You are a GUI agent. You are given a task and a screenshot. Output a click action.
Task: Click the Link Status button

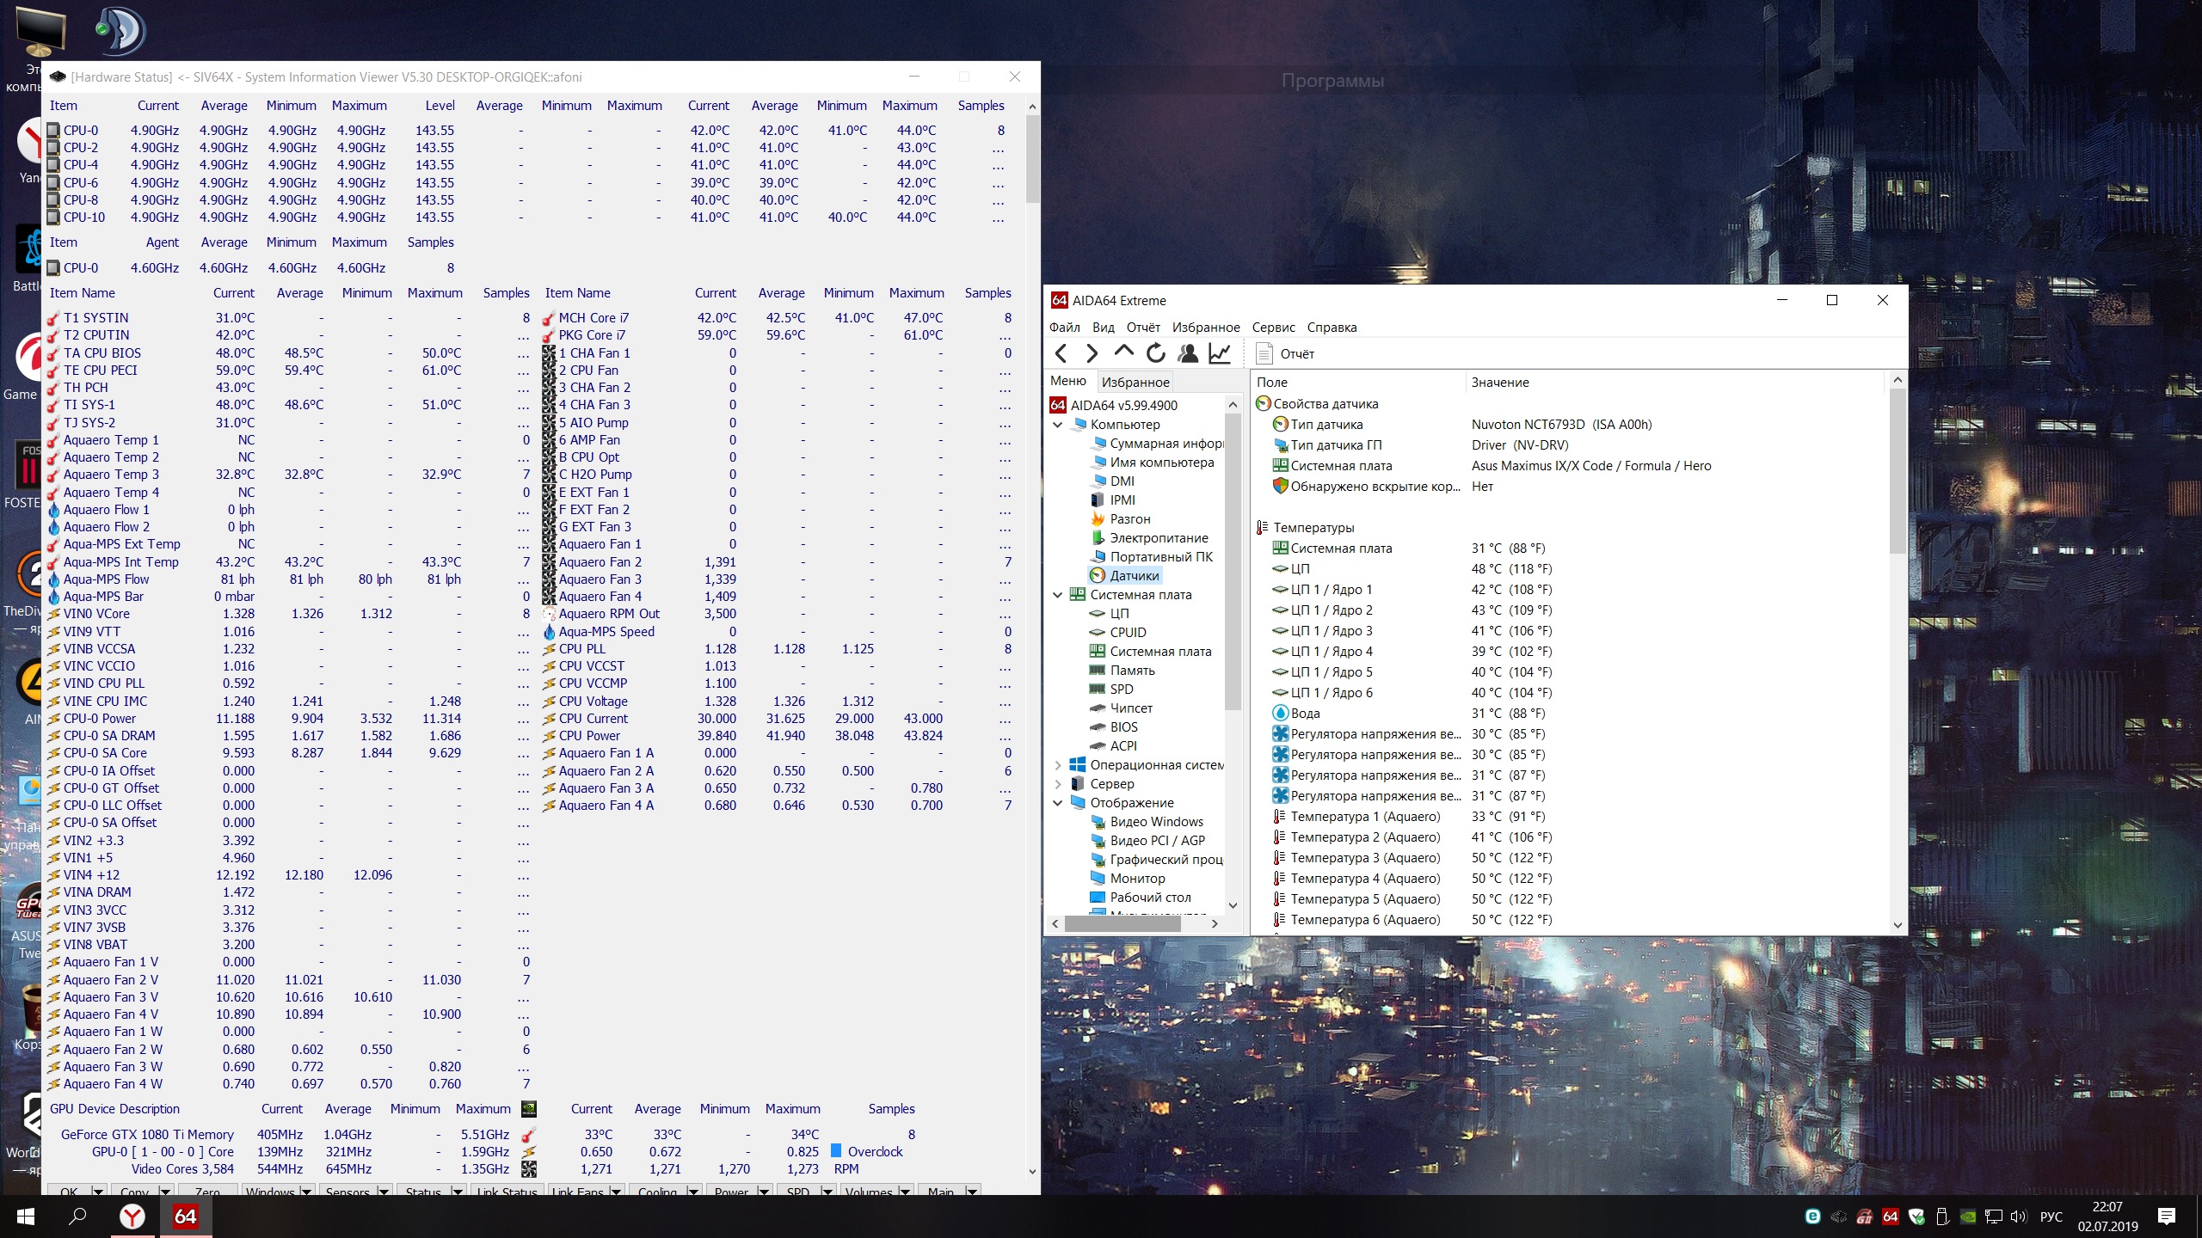tap(507, 1191)
